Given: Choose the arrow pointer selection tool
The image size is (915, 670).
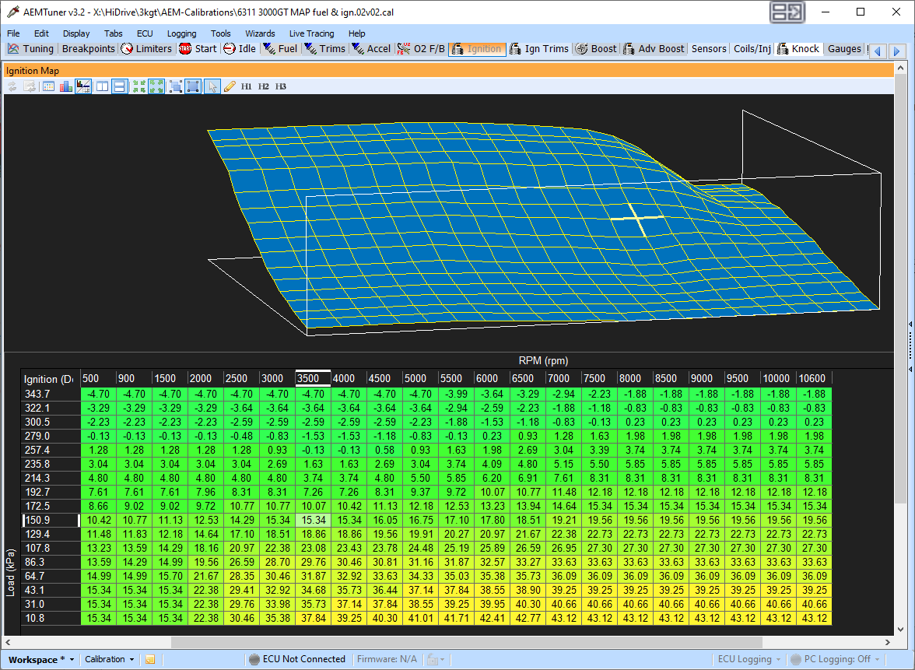Looking at the screenshot, I should pos(212,86).
